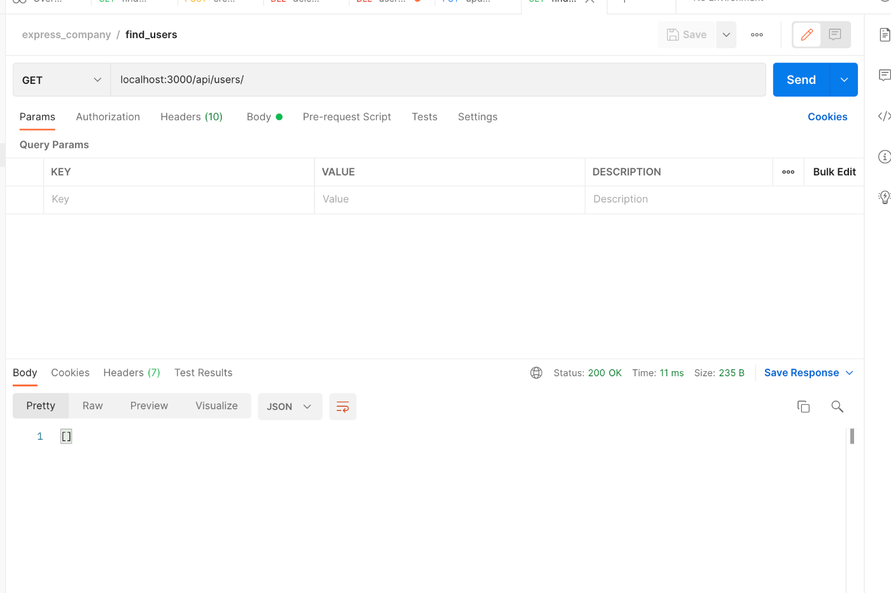
Task: Open the JSON format dropdown
Action: pos(290,407)
